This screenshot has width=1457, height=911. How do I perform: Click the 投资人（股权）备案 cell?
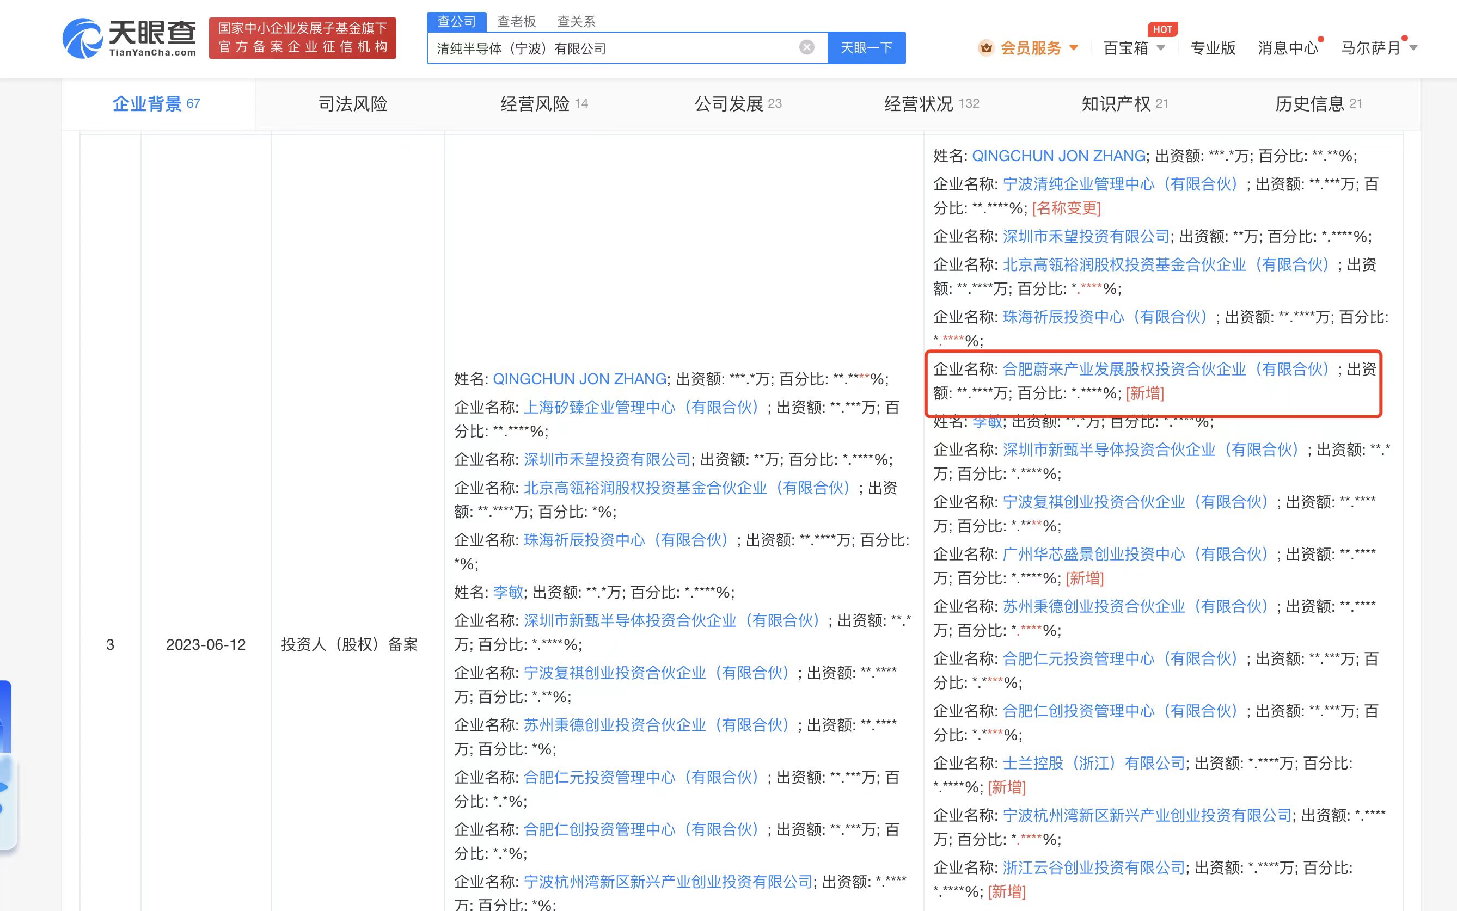350,645
